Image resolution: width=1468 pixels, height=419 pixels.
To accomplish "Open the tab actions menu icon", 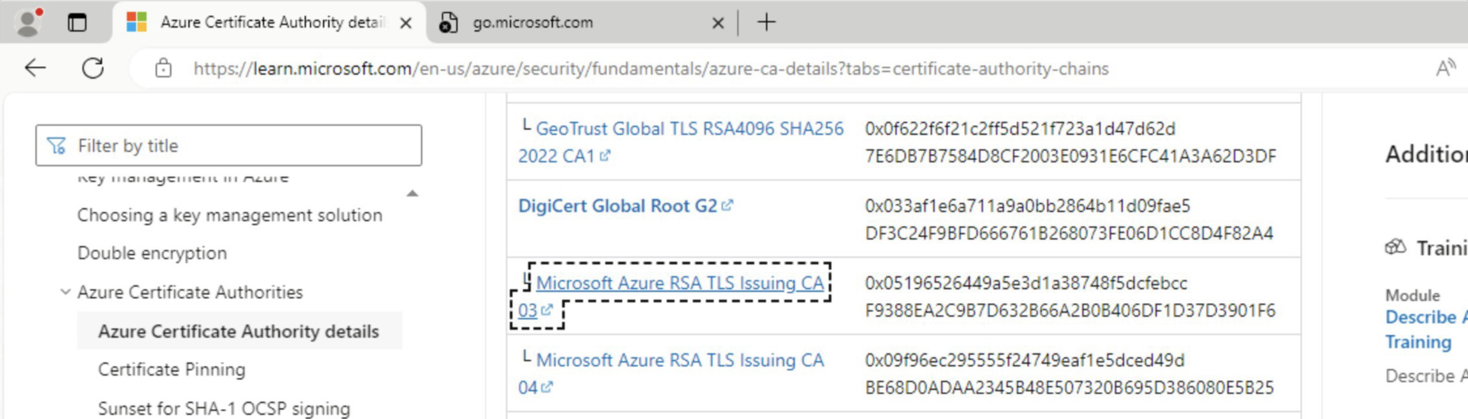I will point(77,22).
